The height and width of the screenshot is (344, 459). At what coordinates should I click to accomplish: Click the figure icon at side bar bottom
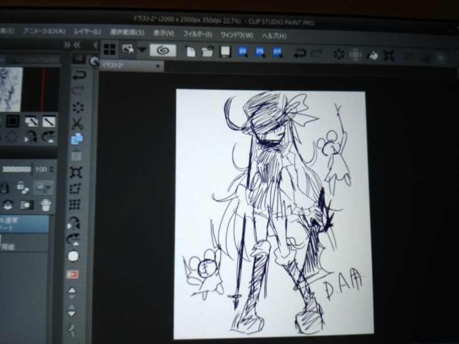click(x=71, y=329)
